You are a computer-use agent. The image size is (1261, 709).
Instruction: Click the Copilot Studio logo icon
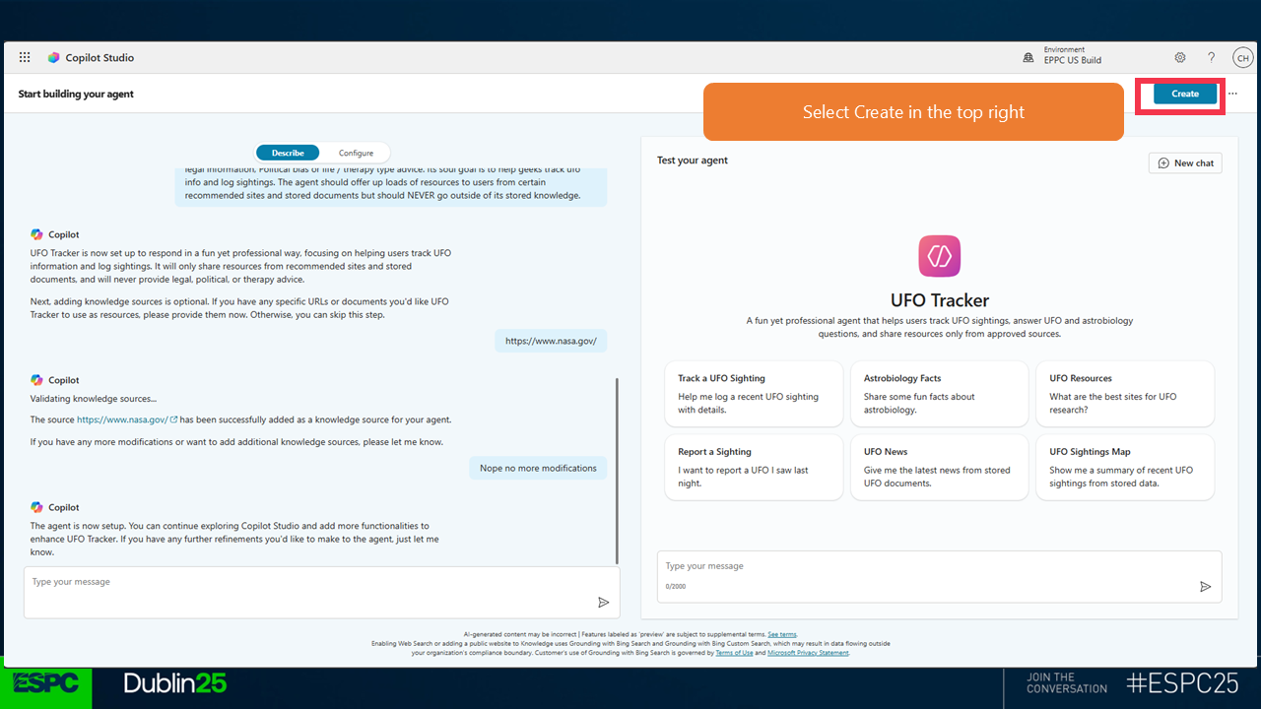click(53, 58)
